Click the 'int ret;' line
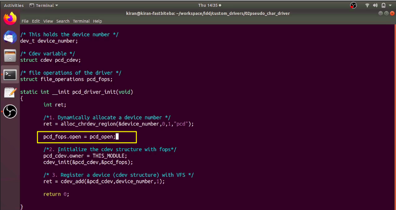Viewport: 396px width, 210px height. click(x=55, y=105)
